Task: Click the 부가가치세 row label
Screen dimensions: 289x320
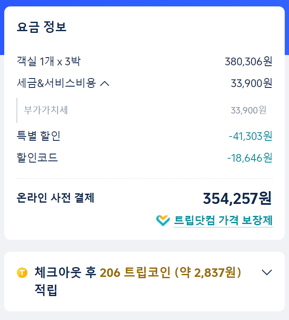Action: click(x=46, y=110)
